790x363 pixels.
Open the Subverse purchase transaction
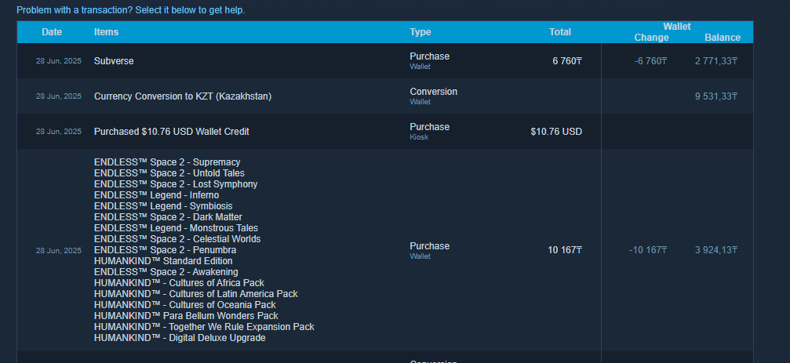coord(385,61)
